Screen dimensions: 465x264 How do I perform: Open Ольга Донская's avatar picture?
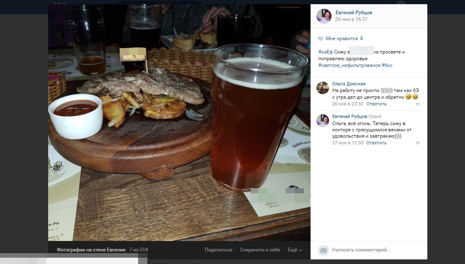(323, 88)
